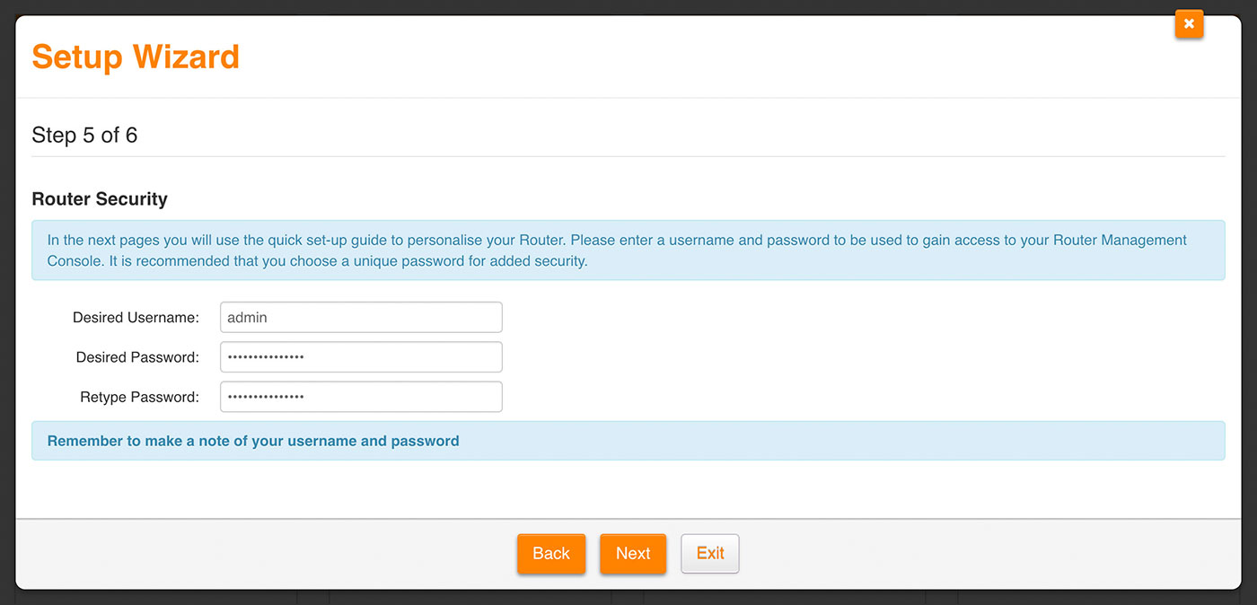
Task: Select the Retype Password field
Action: pyautogui.click(x=361, y=397)
